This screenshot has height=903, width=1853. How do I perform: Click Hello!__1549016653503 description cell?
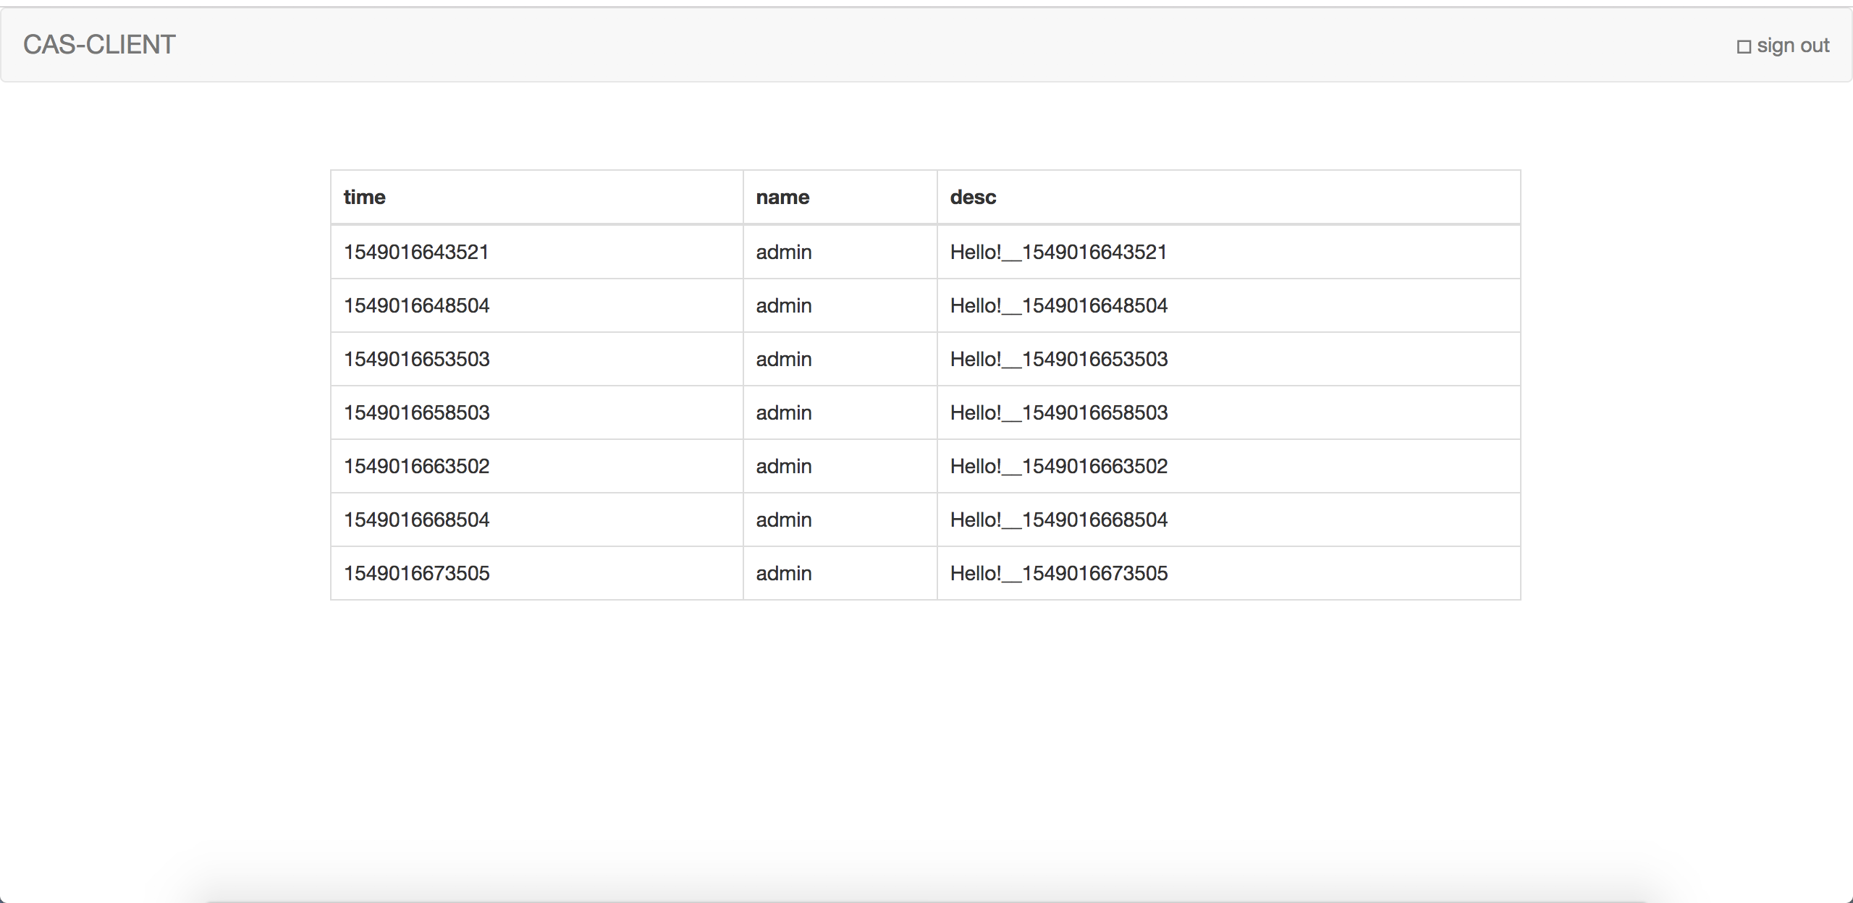point(1058,359)
